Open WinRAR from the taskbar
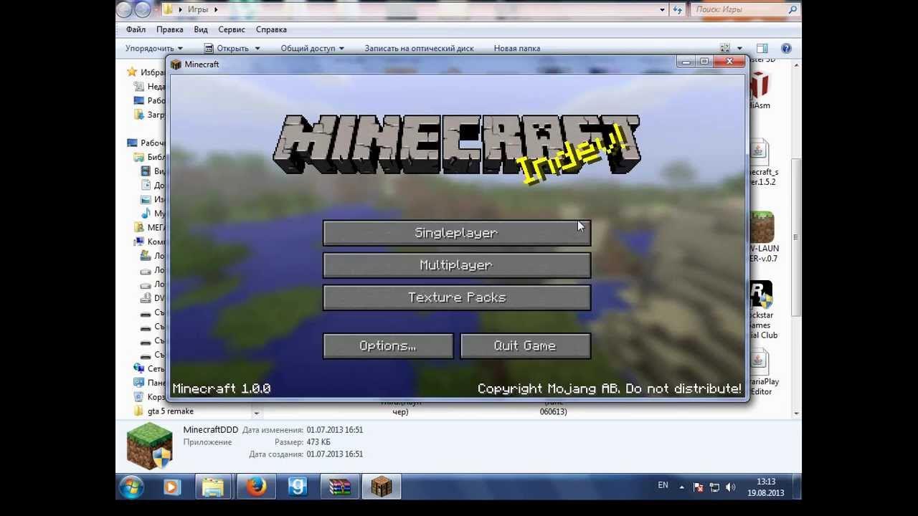Viewport: 918px width, 516px height. 339,487
